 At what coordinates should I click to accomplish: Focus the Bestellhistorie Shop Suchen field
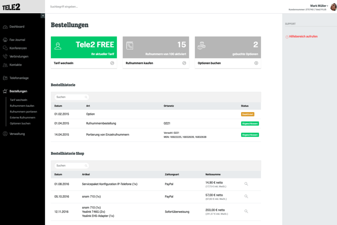(71, 166)
